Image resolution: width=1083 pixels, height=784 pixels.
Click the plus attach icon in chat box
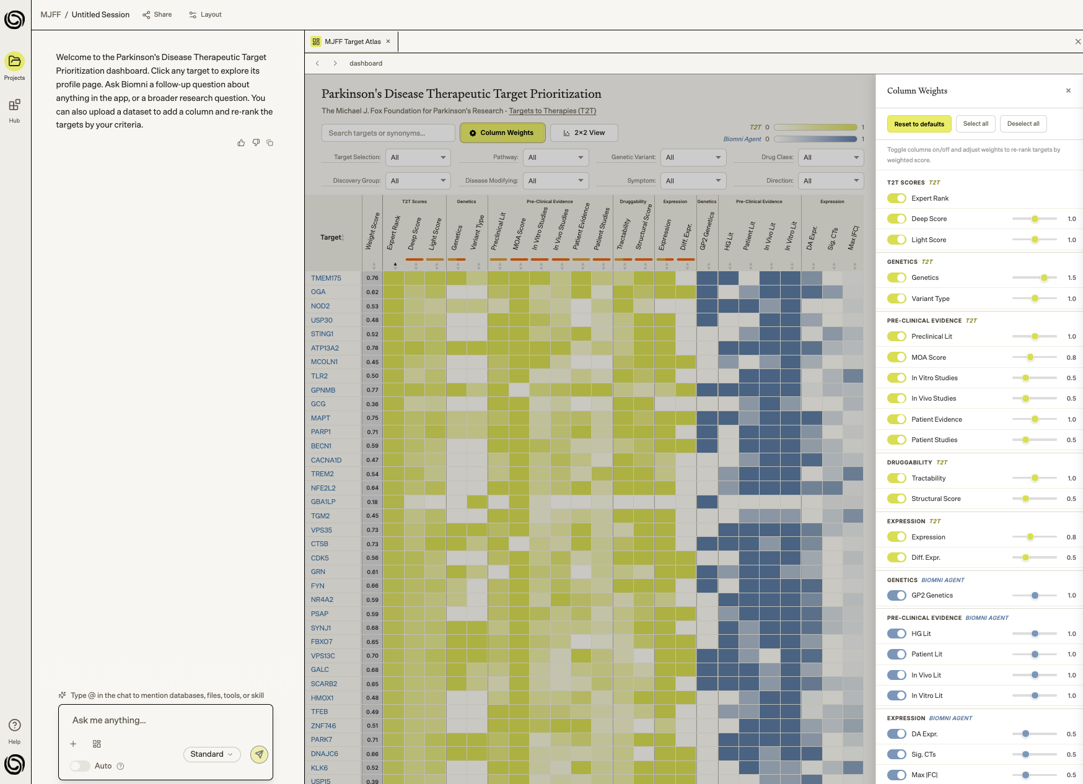pos(73,744)
